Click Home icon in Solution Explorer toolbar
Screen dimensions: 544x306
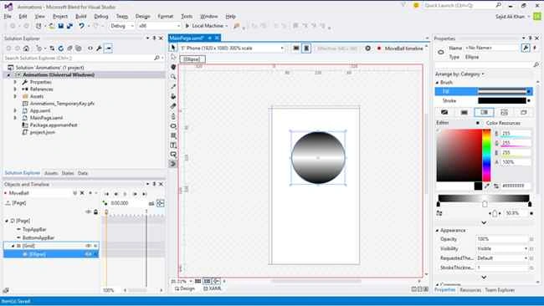(x=26, y=48)
